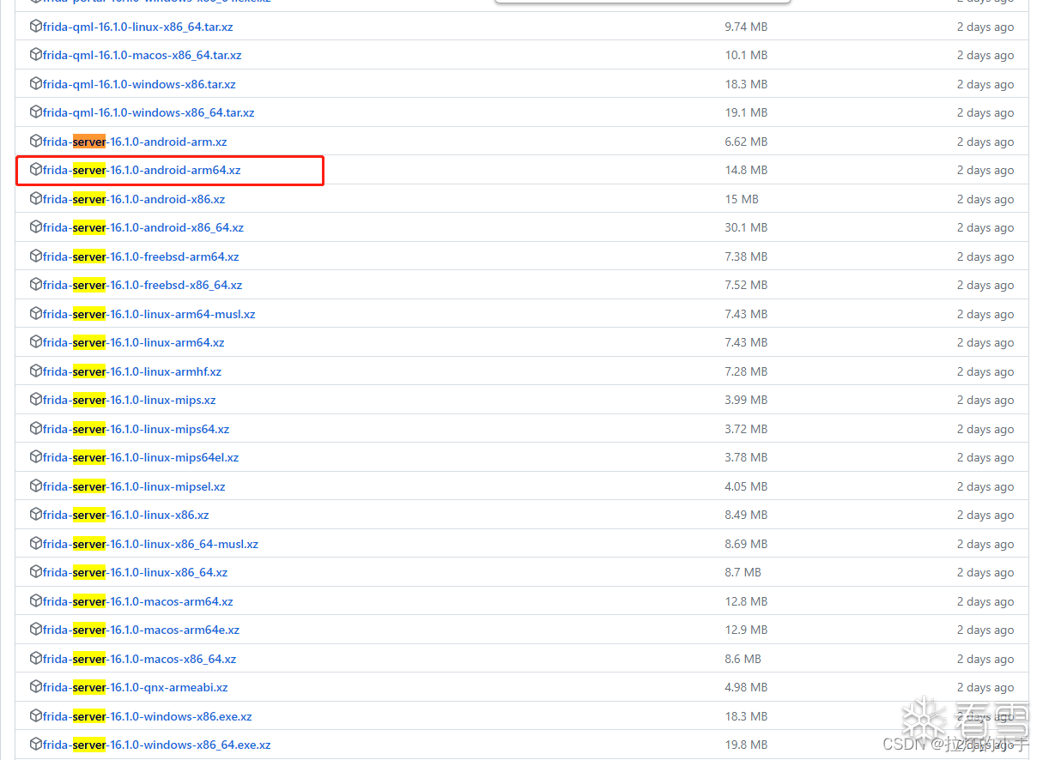1043x760 pixels.
Task: Click package icon beside frida-server-16.1.0-linux-arm64.xz
Action: [x=36, y=342]
